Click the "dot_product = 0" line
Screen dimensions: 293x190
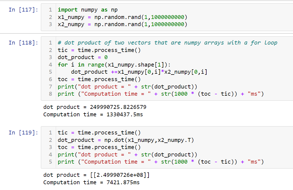point(83,57)
